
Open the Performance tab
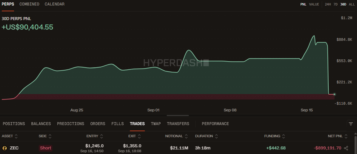pyautogui.click(x=215, y=124)
